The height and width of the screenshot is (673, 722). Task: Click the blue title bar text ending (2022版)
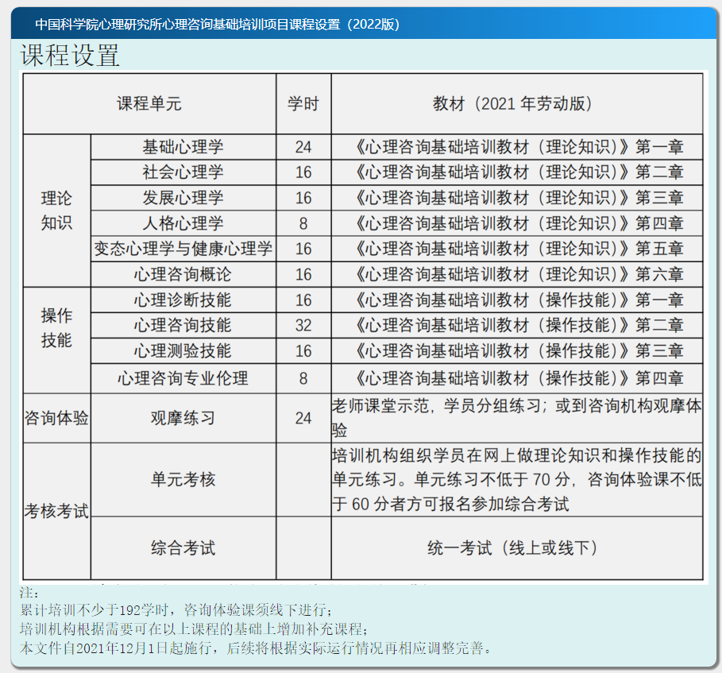click(x=218, y=25)
